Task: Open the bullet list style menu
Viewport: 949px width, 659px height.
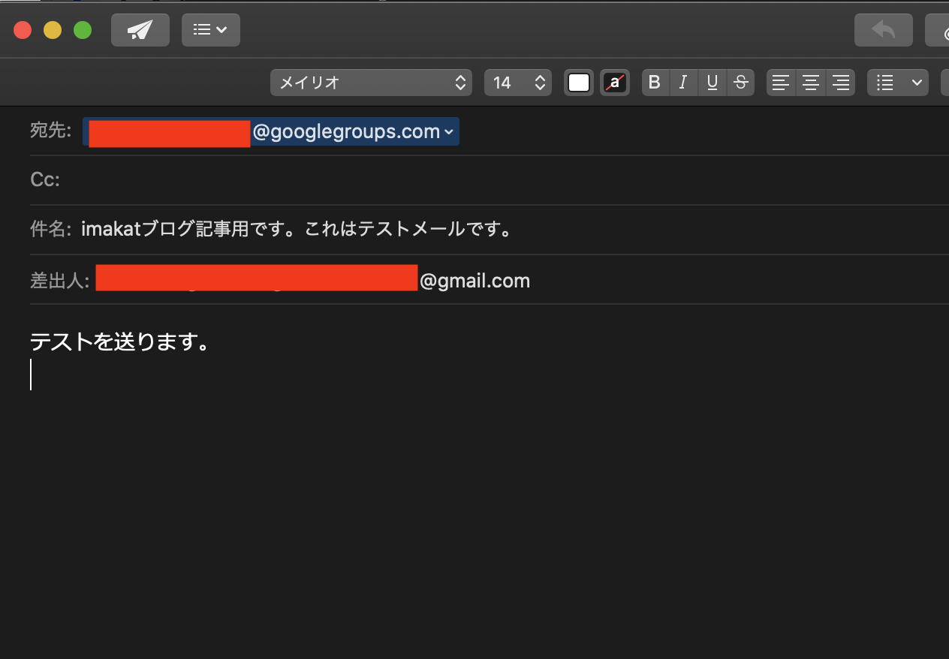Action: tap(898, 83)
